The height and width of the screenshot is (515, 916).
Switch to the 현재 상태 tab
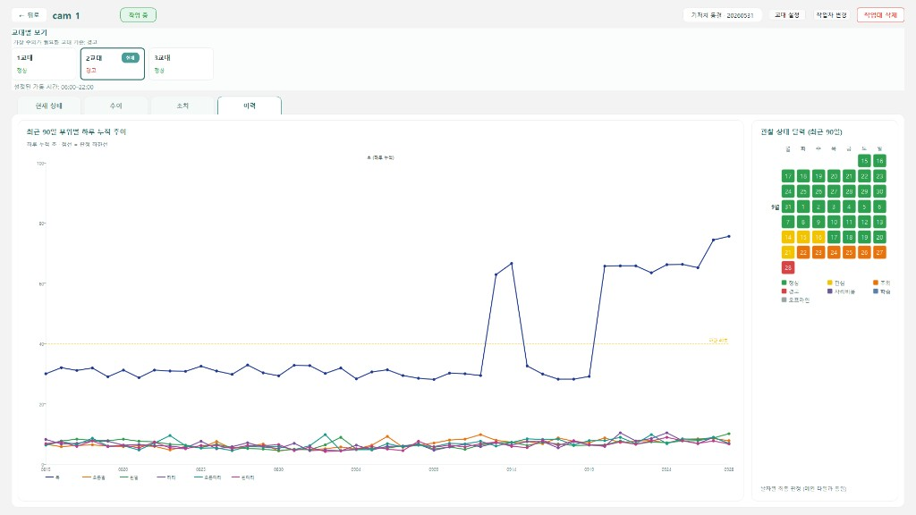49,106
